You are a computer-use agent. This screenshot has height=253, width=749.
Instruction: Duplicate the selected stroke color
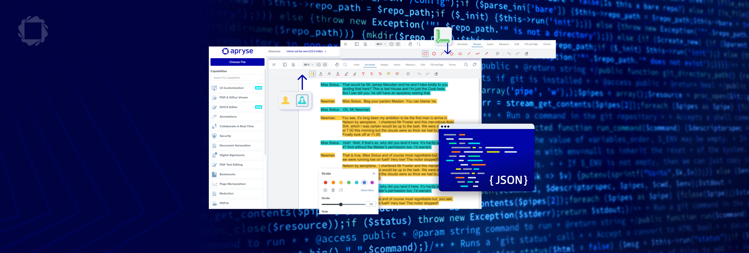coord(341,190)
